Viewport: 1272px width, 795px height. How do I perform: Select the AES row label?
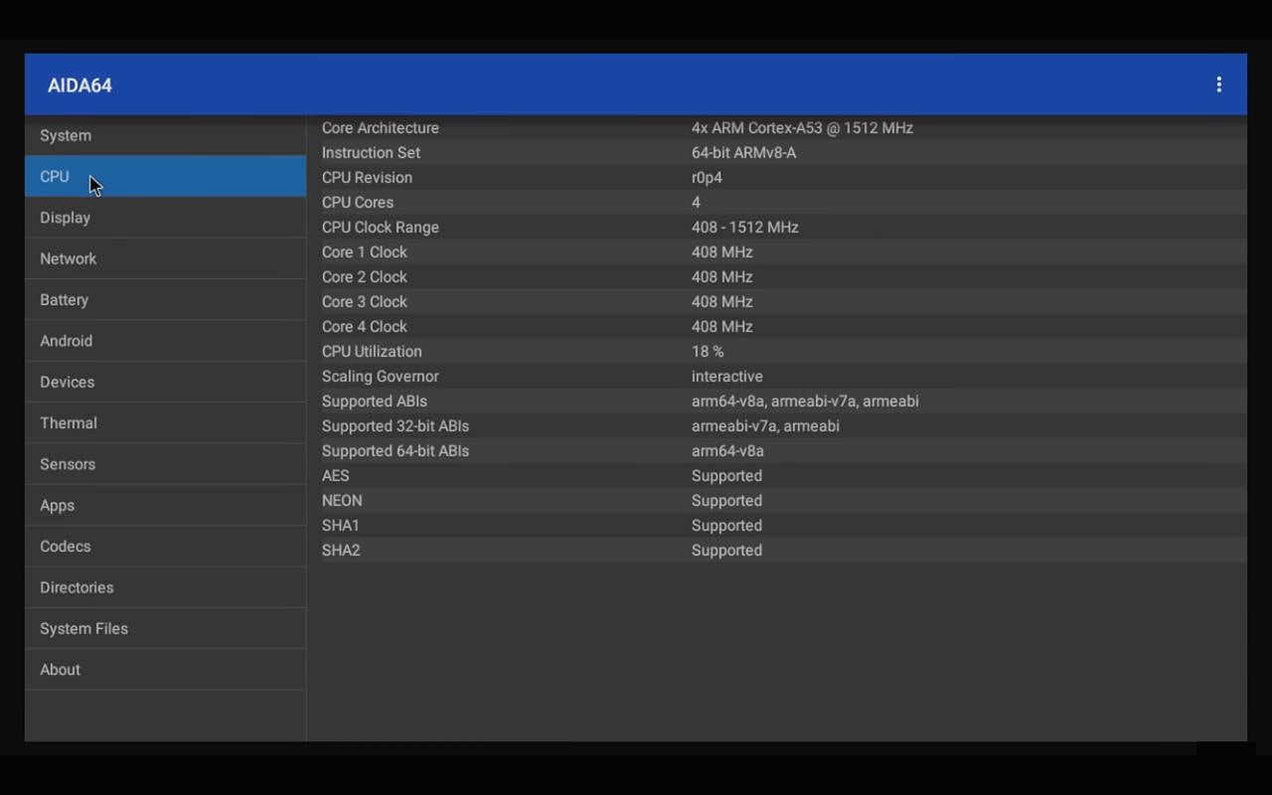(x=335, y=476)
